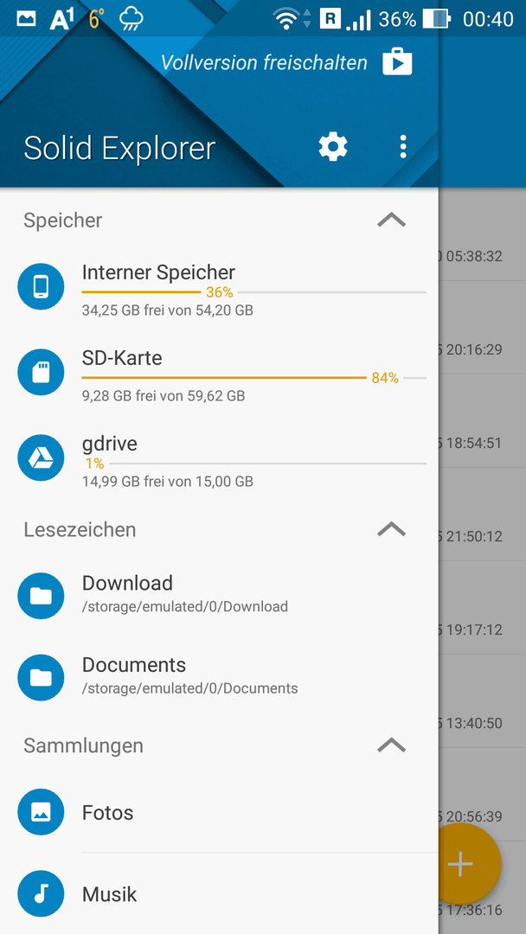Select the Musik collection entry
526x934 pixels.
219,893
